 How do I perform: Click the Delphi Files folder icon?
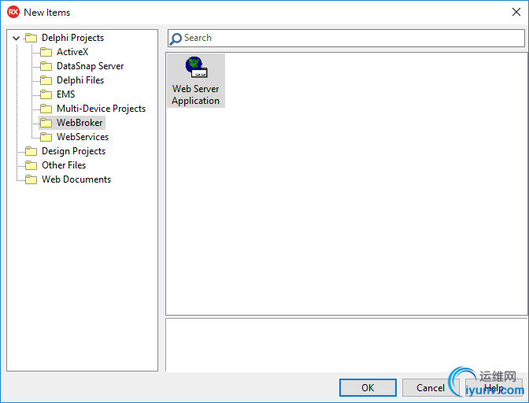coord(46,80)
